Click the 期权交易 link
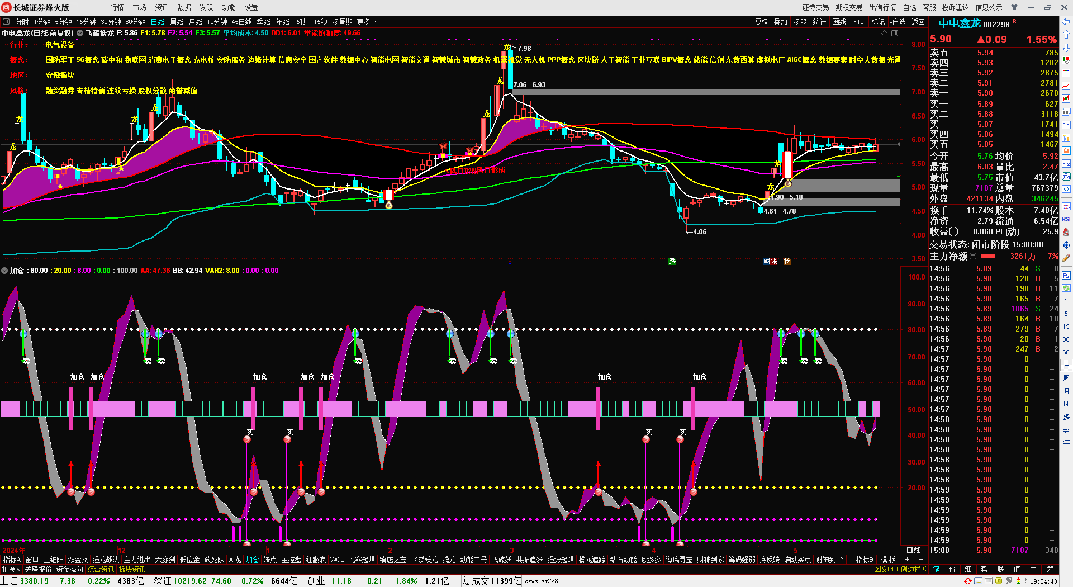1073x587 pixels. [849, 7]
